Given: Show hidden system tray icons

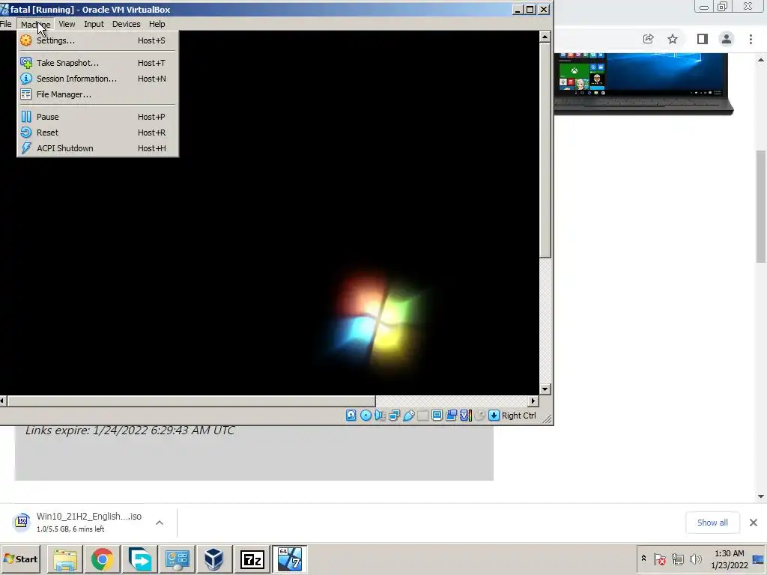Looking at the screenshot, I should pos(643,559).
